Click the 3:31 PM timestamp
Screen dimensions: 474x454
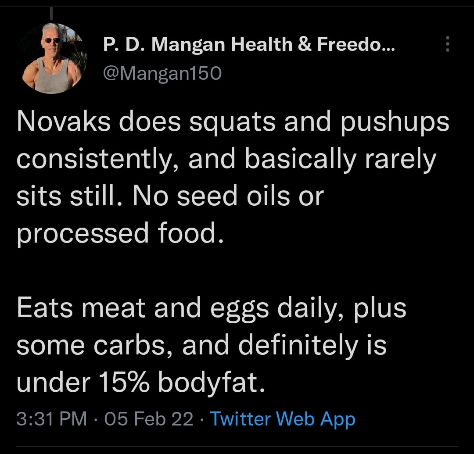click(52, 419)
